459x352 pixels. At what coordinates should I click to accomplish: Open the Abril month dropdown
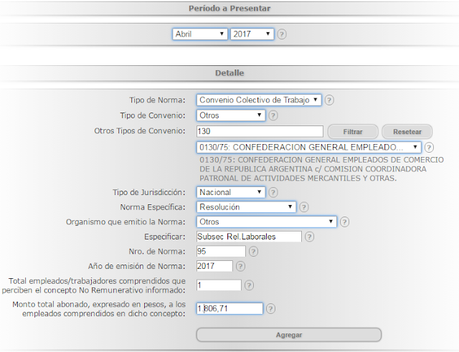[200, 34]
